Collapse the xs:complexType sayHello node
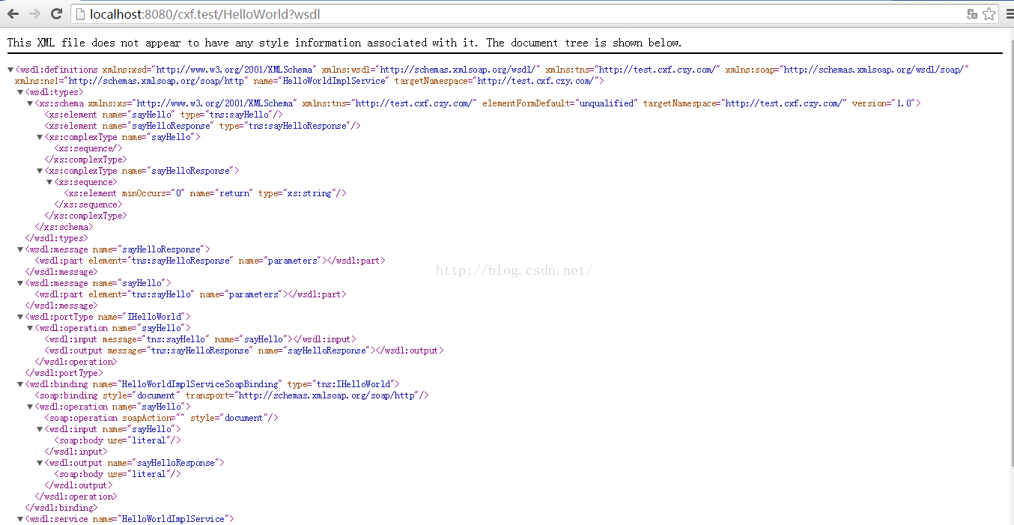Image resolution: width=1014 pixels, height=525 pixels. 40,137
